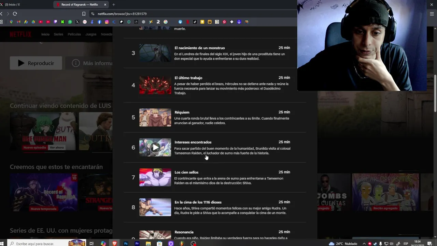Screen dimensions: 437x246
Task: Select Réquiem episode thumbnail
Action: (155, 118)
